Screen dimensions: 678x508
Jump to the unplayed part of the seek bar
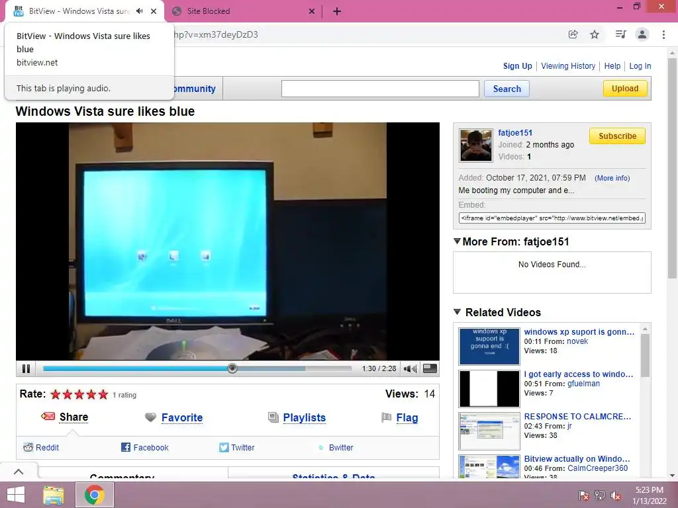(328, 368)
